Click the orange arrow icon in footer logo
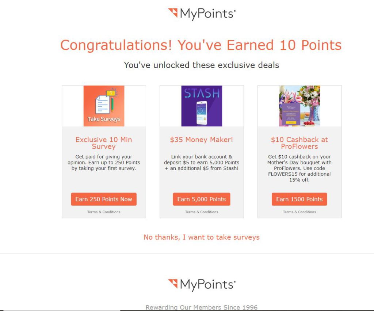This screenshot has width=374, height=311. 173,284
